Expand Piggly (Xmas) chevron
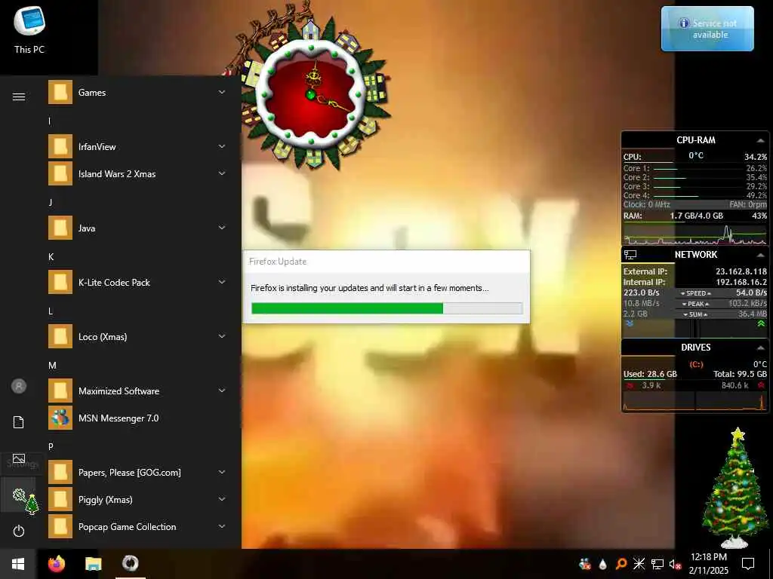773x579 pixels. (x=222, y=499)
